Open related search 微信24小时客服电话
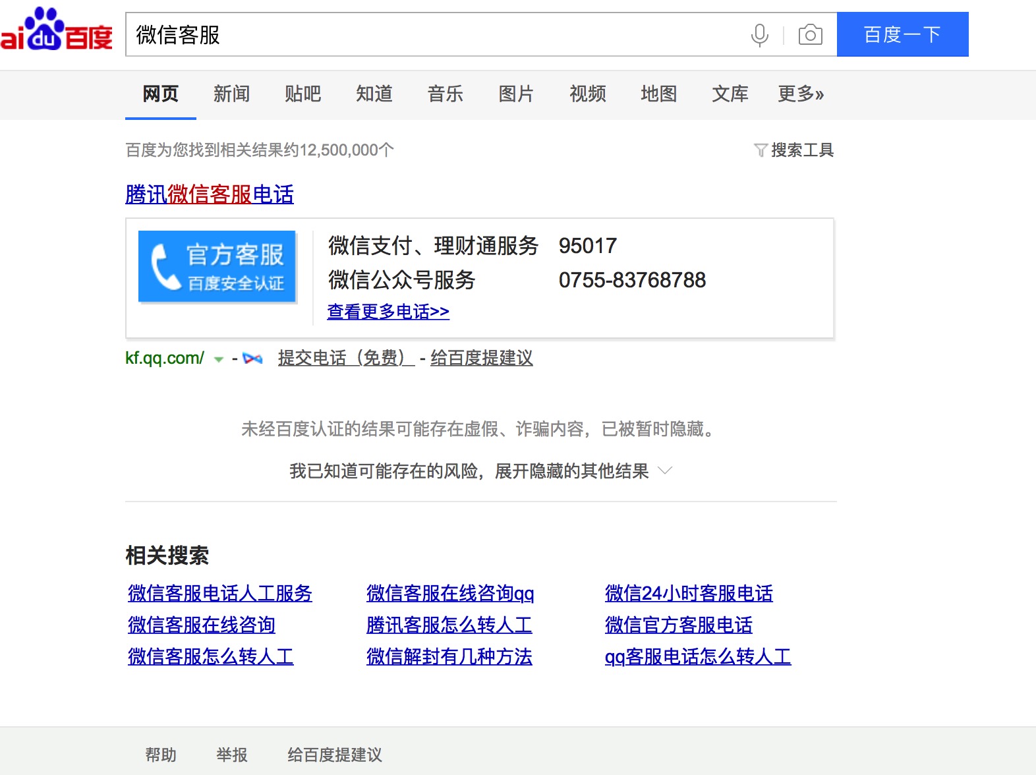 pos(689,593)
